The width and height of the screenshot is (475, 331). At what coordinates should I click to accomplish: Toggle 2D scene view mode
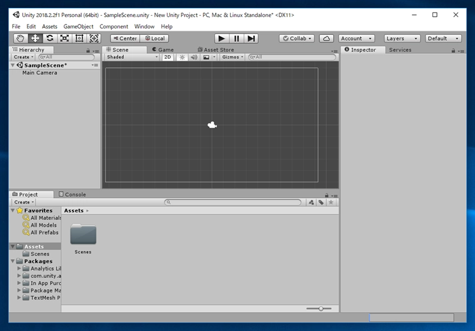point(167,57)
